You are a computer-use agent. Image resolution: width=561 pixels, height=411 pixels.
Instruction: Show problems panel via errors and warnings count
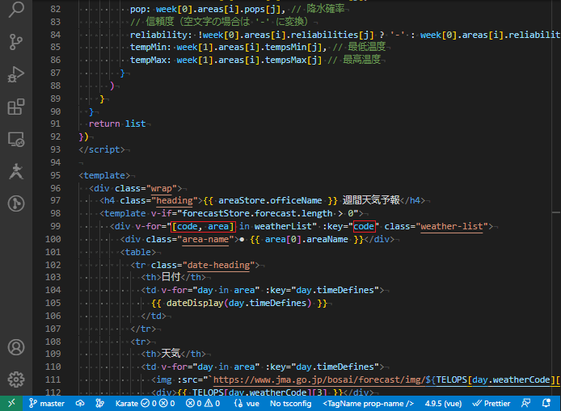[203, 404]
